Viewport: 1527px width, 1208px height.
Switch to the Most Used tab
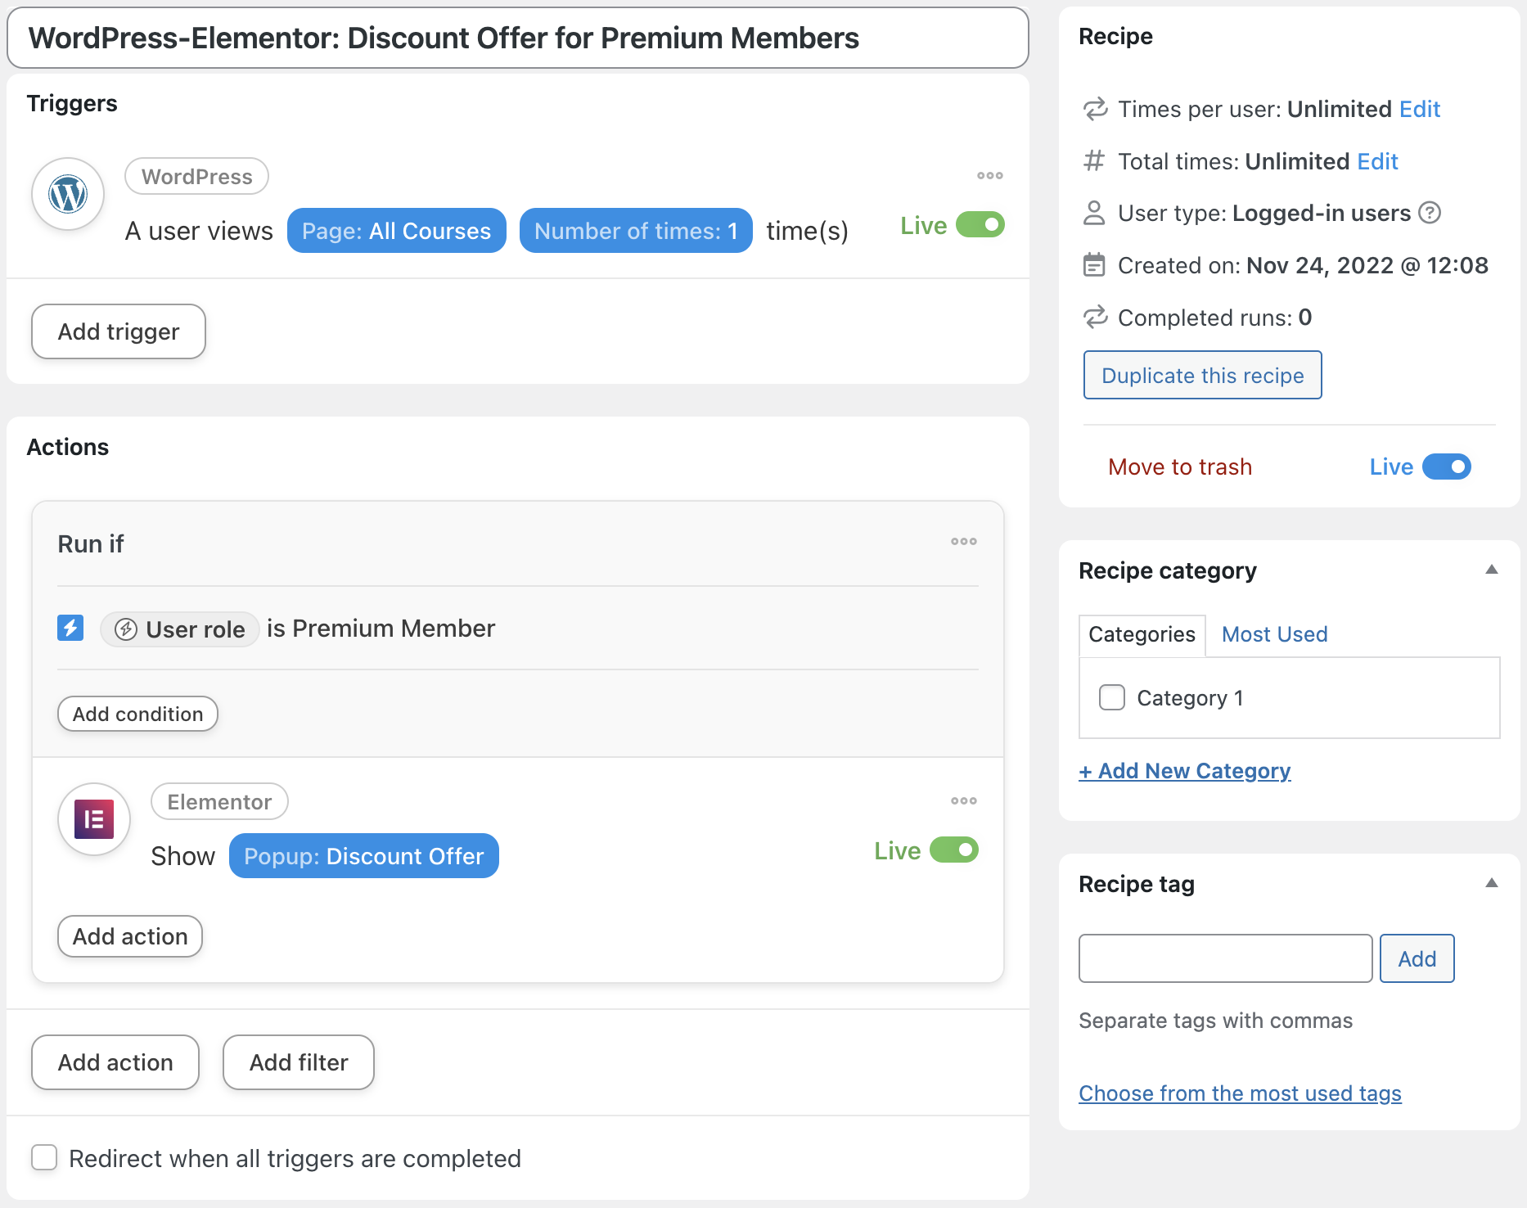[1274, 634]
